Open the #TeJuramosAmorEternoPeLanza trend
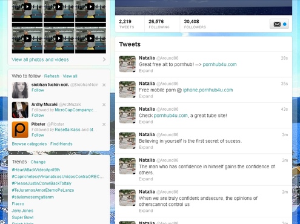 (43, 190)
